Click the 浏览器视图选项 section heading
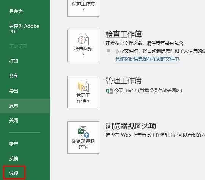This screenshot has height=180, width=205. 131,126
